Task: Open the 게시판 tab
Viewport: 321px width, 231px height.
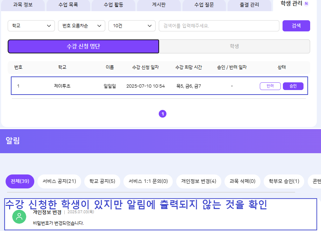Action: pyautogui.click(x=159, y=5)
